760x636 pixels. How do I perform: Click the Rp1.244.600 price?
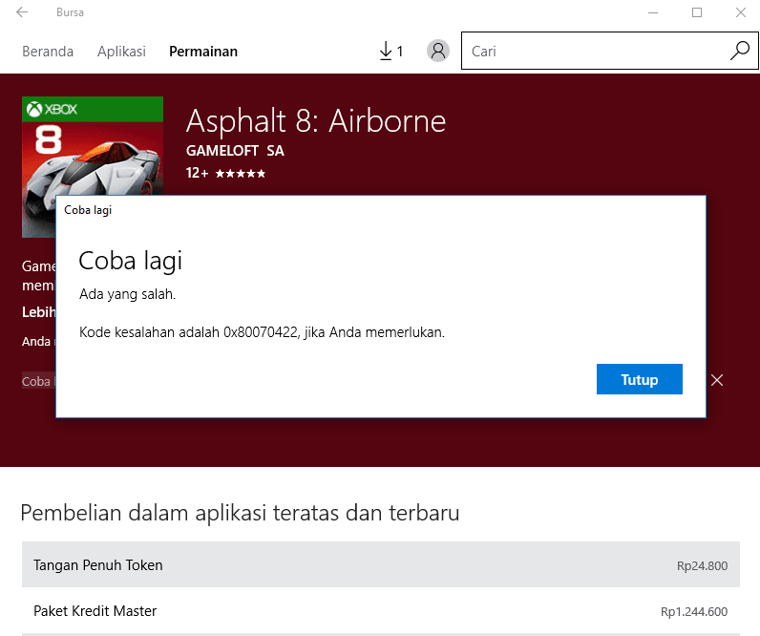[693, 612]
